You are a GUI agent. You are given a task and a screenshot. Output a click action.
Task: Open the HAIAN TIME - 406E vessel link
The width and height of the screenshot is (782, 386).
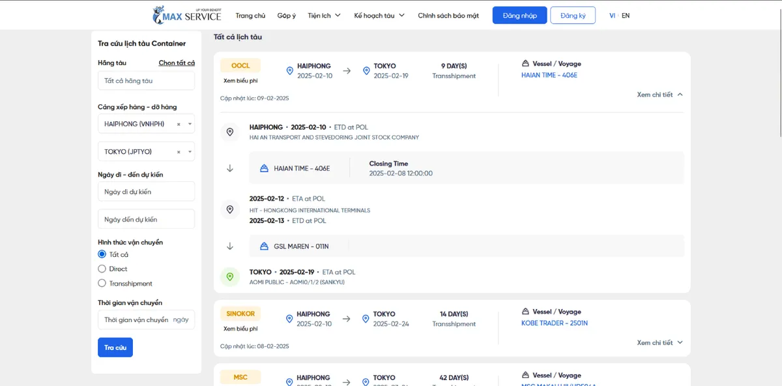click(549, 76)
